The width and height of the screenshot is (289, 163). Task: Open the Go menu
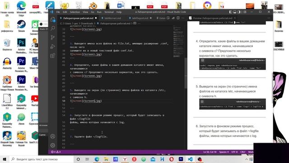[x=93, y=12]
